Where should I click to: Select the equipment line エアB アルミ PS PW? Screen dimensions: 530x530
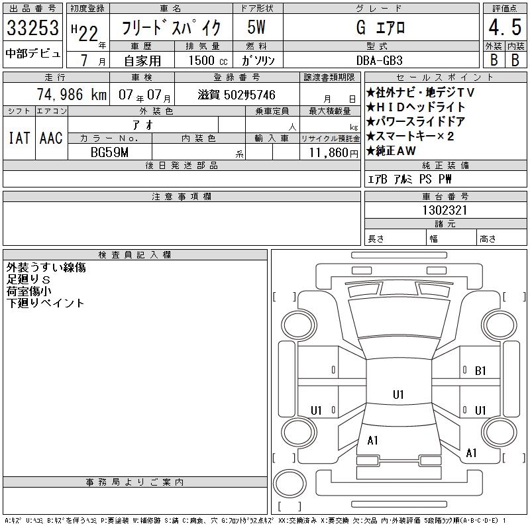click(409, 179)
